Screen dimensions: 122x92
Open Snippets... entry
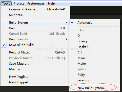(35, 15)
